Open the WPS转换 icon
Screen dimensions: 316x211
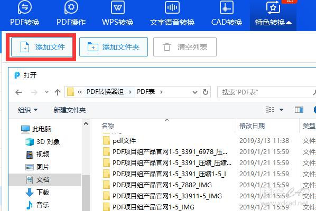(118, 7)
